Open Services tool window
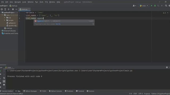170x95 pixels. point(90,91)
